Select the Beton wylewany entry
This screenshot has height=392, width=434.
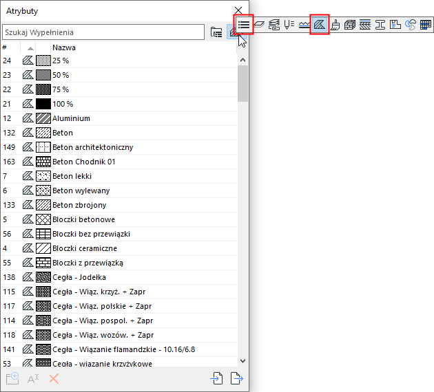(x=119, y=190)
